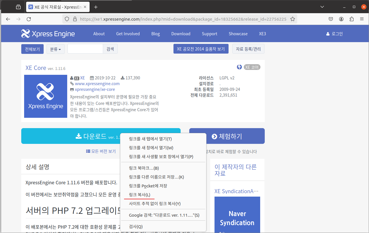Close the XE 공식 자료실 tab
Image resolution: width=369 pixels, height=233 pixels.
coord(85,7)
